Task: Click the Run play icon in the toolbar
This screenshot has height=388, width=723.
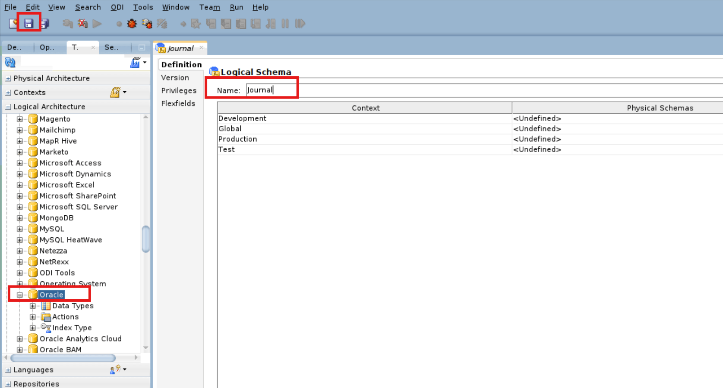Action: pyautogui.click(x=98, y=24)
